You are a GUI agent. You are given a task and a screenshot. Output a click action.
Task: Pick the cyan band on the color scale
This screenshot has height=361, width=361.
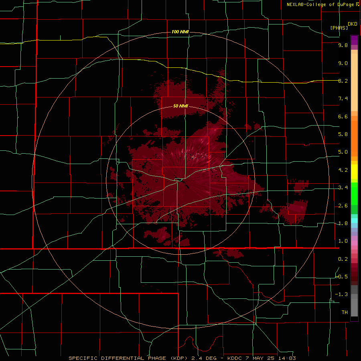click(x=354, y=221)
